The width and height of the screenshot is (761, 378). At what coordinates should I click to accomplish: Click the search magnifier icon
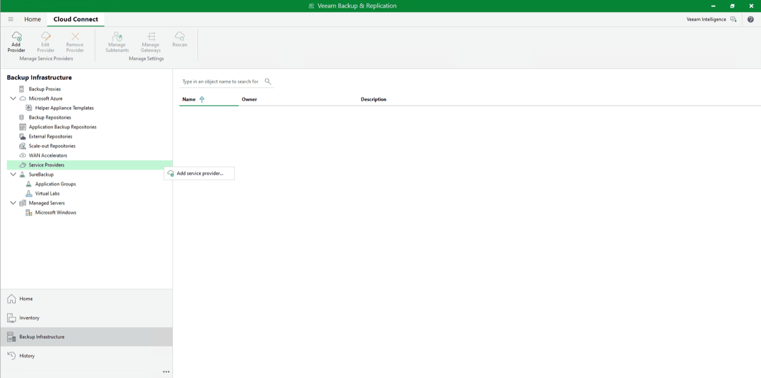coord(268,81)
